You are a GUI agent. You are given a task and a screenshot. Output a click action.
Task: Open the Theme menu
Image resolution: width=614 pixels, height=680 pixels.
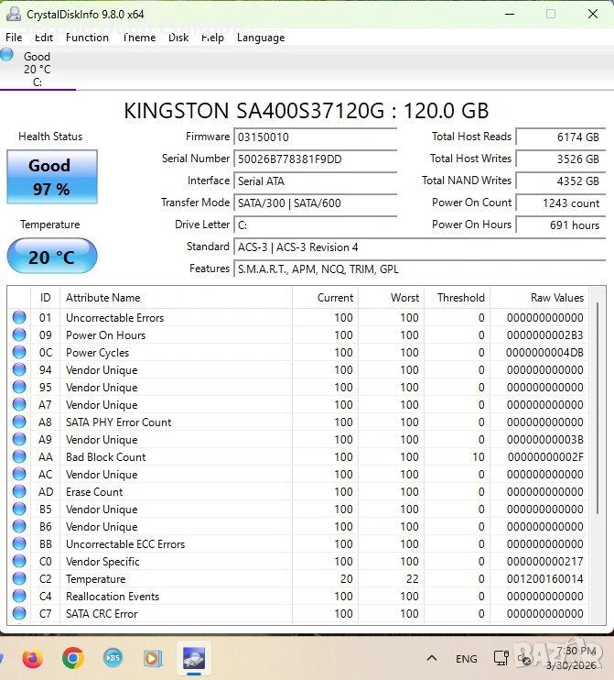pyautogui.click(x=139, y=38)
